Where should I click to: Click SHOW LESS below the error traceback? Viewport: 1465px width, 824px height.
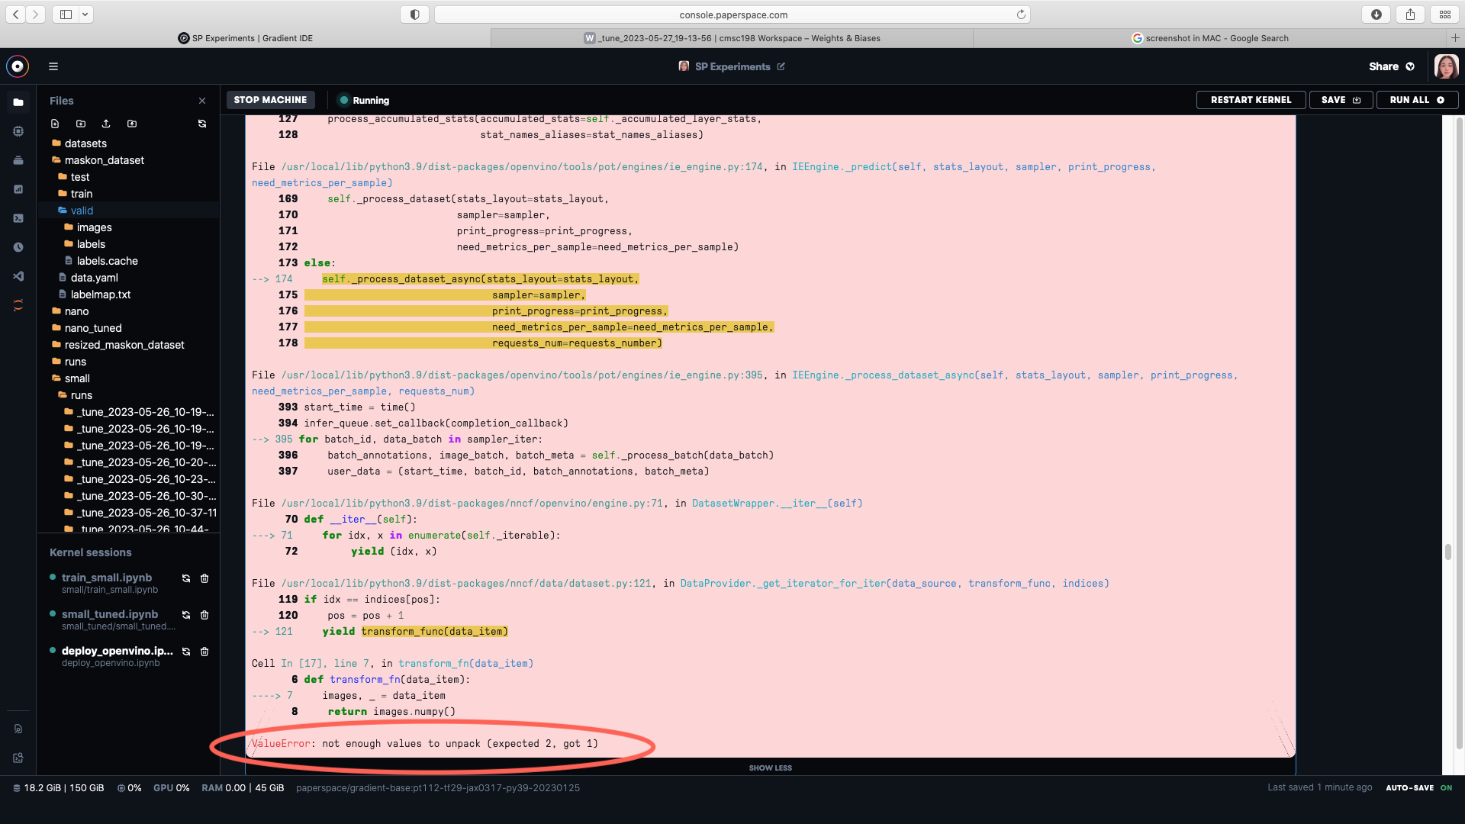771,768
